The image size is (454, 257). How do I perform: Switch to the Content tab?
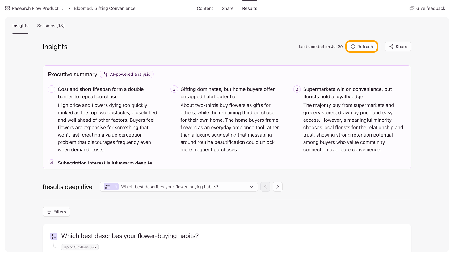pos(205,8)
